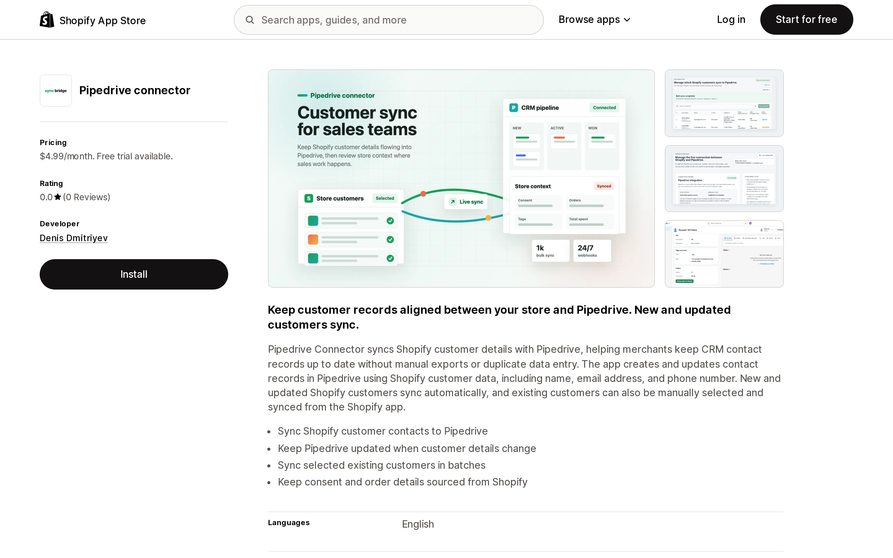
Task: Focus the Search apps, guides, and more field
Action: pos(389,20)
